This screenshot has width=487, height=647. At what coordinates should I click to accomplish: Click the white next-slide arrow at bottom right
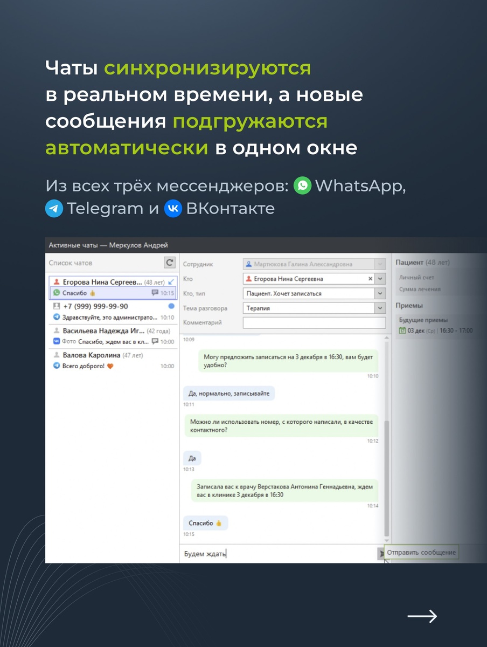422,616
